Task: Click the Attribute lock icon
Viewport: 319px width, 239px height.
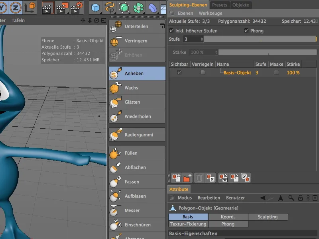Action: (300, 198)
